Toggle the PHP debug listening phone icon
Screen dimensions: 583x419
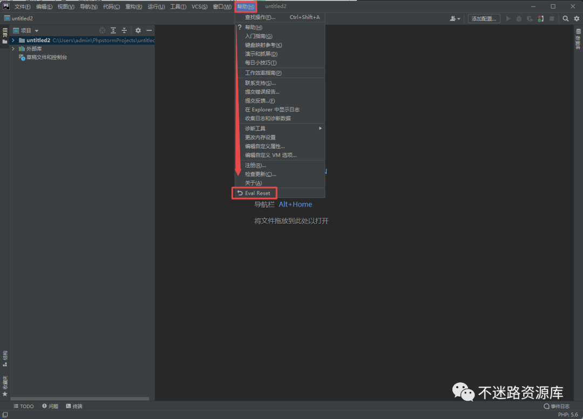540,18
